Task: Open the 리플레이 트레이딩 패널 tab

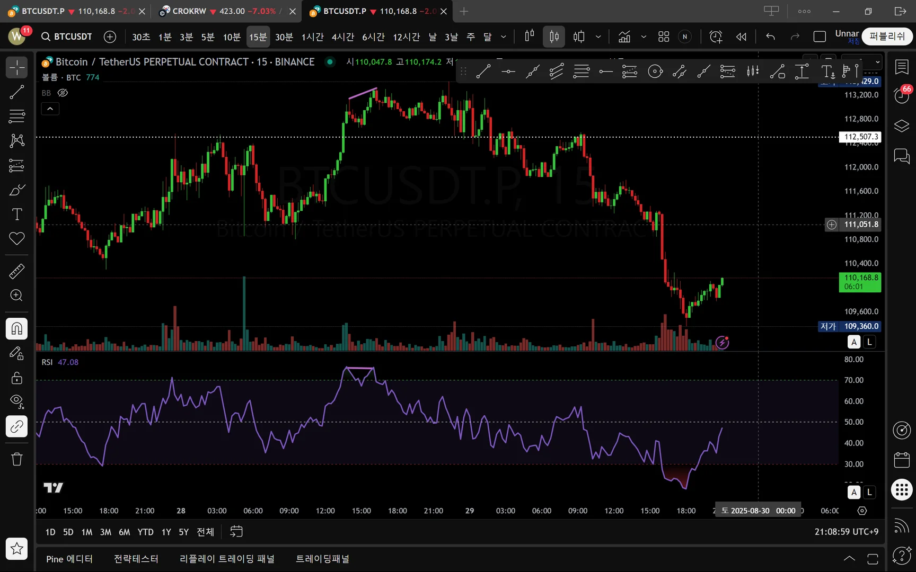Action: click(227, 559)
